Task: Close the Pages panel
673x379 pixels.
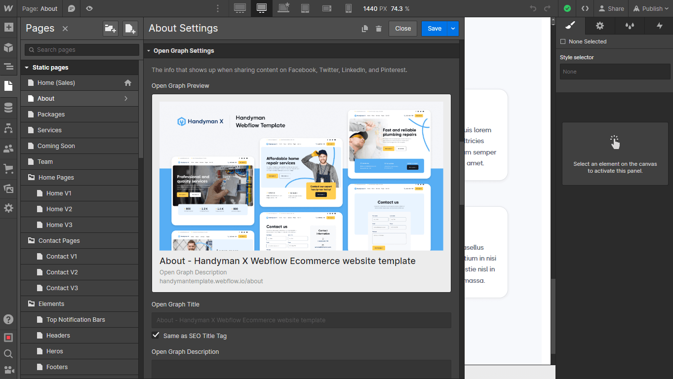Action: tap(65, 29)
